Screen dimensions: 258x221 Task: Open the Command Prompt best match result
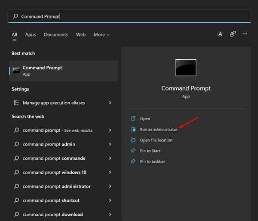coord(64,71)
